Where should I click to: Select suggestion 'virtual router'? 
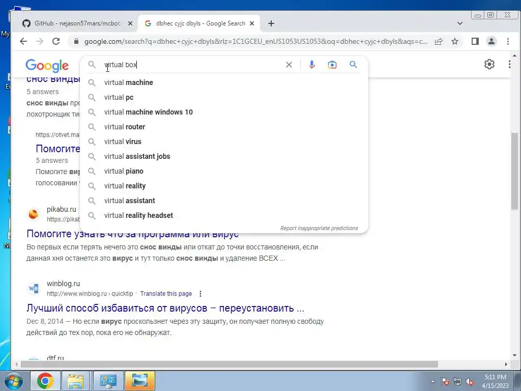pos(224,127)
